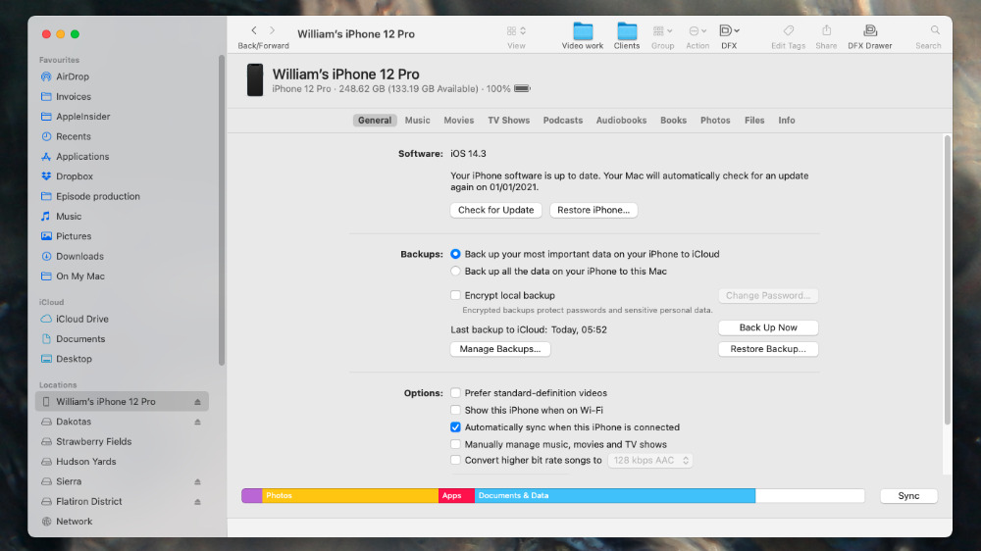This screenshot has height=551, width=981.
Task: Switch to the TV Shows tab
Action: (508, 120)
